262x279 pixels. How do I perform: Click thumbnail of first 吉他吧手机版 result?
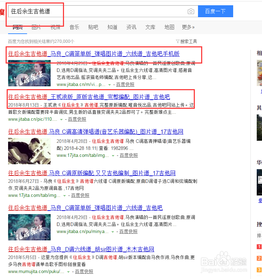[x=29, y=73]
